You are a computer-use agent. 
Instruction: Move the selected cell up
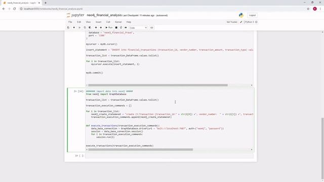point(96,28)
